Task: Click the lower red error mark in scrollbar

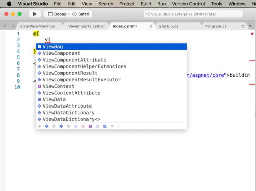Action: (252, 84)
